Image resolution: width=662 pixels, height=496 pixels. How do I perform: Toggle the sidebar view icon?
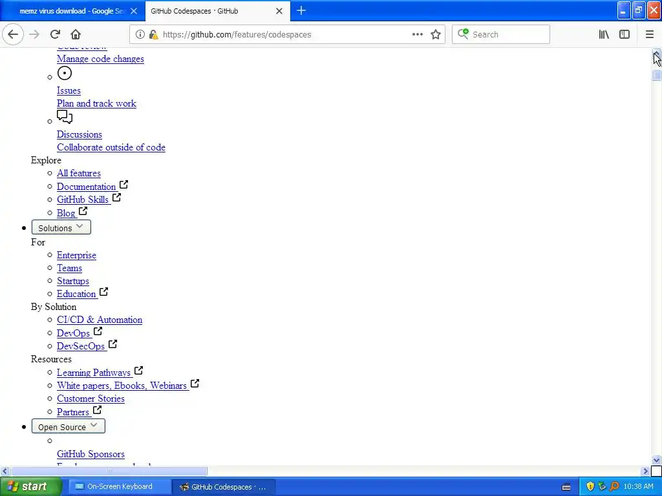pos(625,34)
